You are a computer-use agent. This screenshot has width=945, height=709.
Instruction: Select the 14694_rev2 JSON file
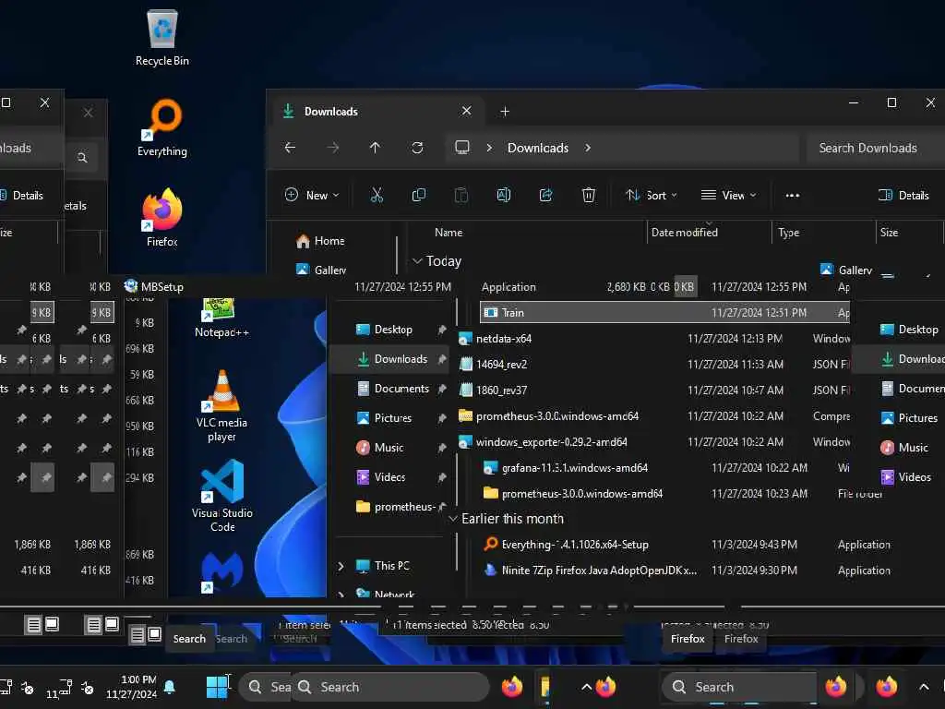point(494,364)
